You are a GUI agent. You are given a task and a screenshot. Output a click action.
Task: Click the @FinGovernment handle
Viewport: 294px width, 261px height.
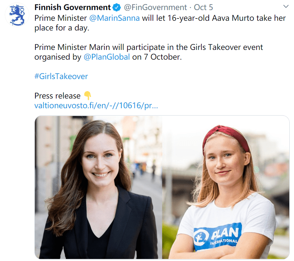[x=156, y=7]
